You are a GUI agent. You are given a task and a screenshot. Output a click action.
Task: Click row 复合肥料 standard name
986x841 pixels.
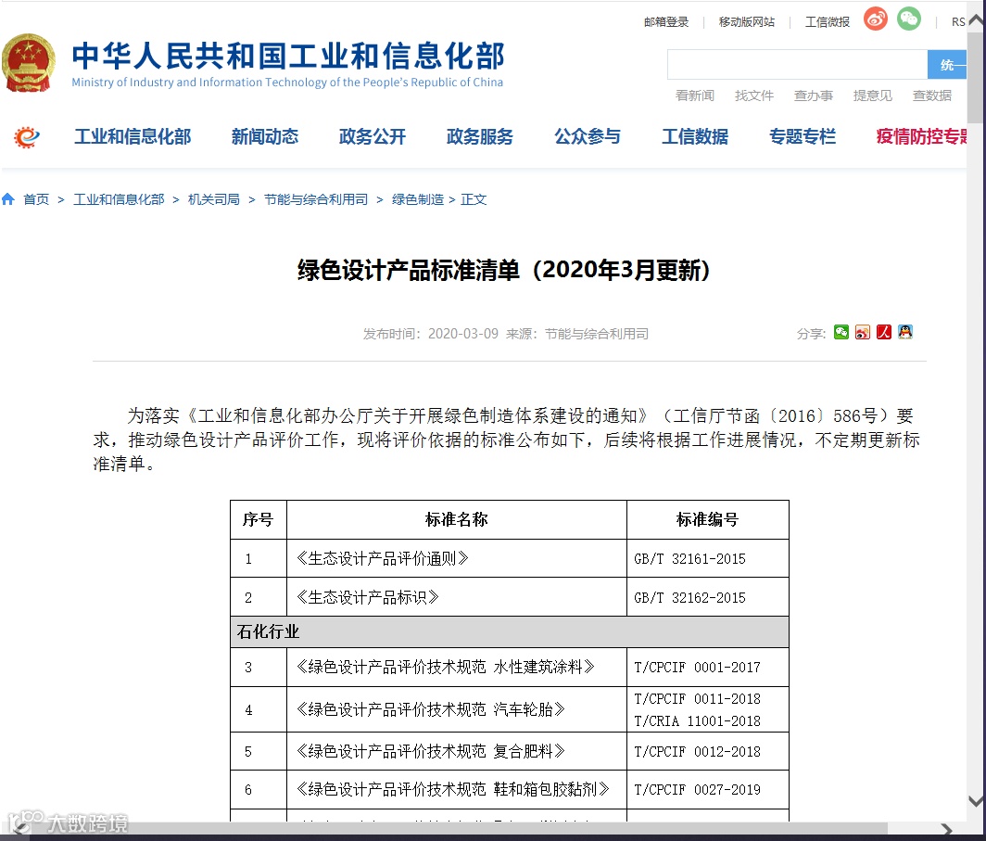coord(430,751)
